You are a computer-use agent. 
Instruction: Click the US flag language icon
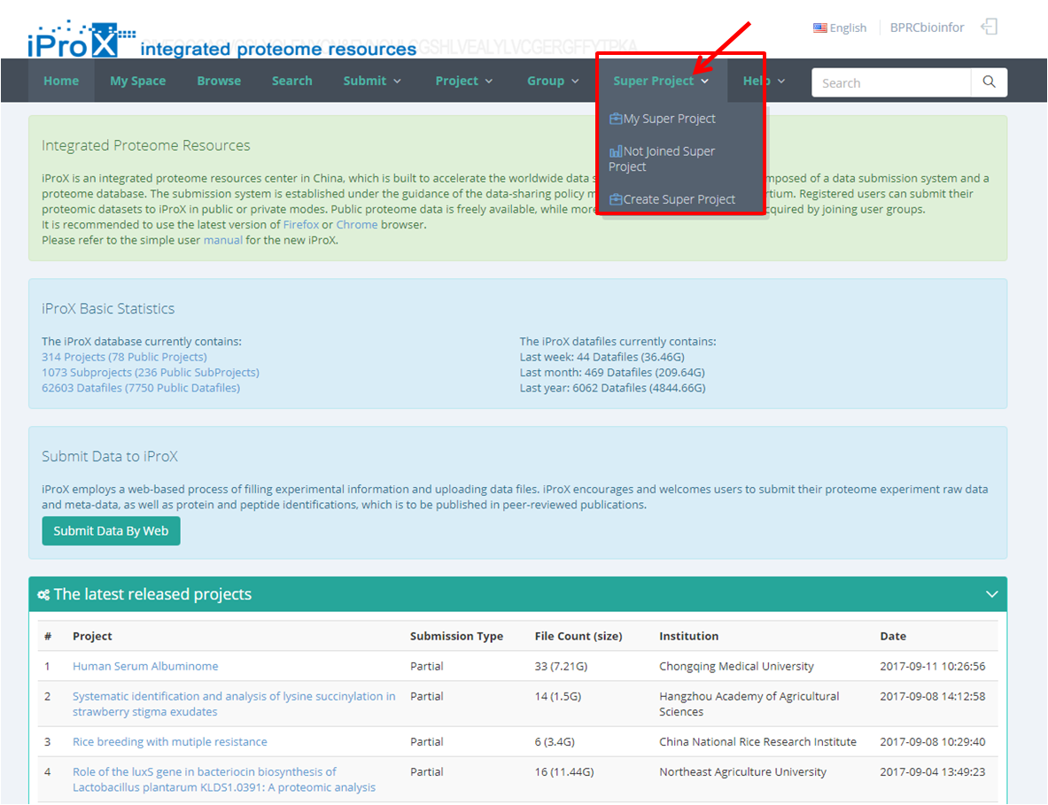[x=819, y=27]
